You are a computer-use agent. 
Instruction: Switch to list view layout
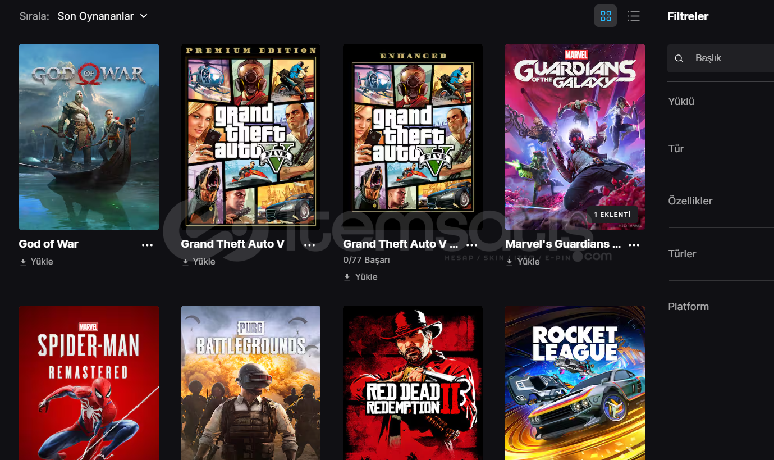[x=634, y=16]
